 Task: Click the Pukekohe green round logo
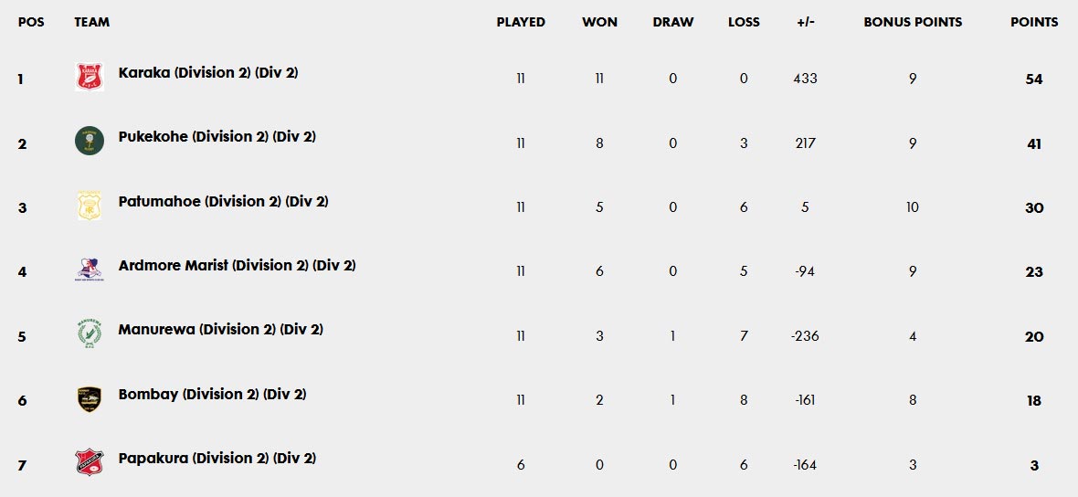click(x=89, y=141)
